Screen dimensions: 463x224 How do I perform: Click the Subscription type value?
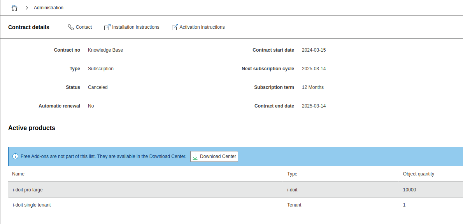101,69
